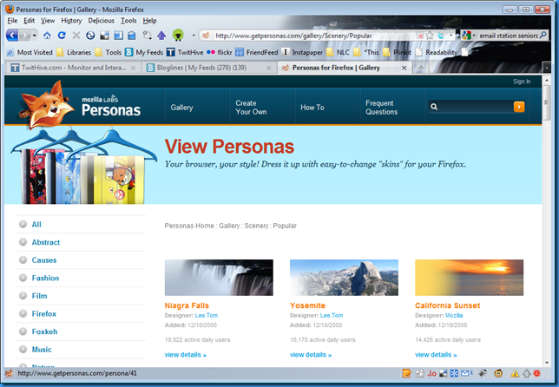Screen dimensions: 559x387
Task: Click the Sign In link
Action: [522, 82]
